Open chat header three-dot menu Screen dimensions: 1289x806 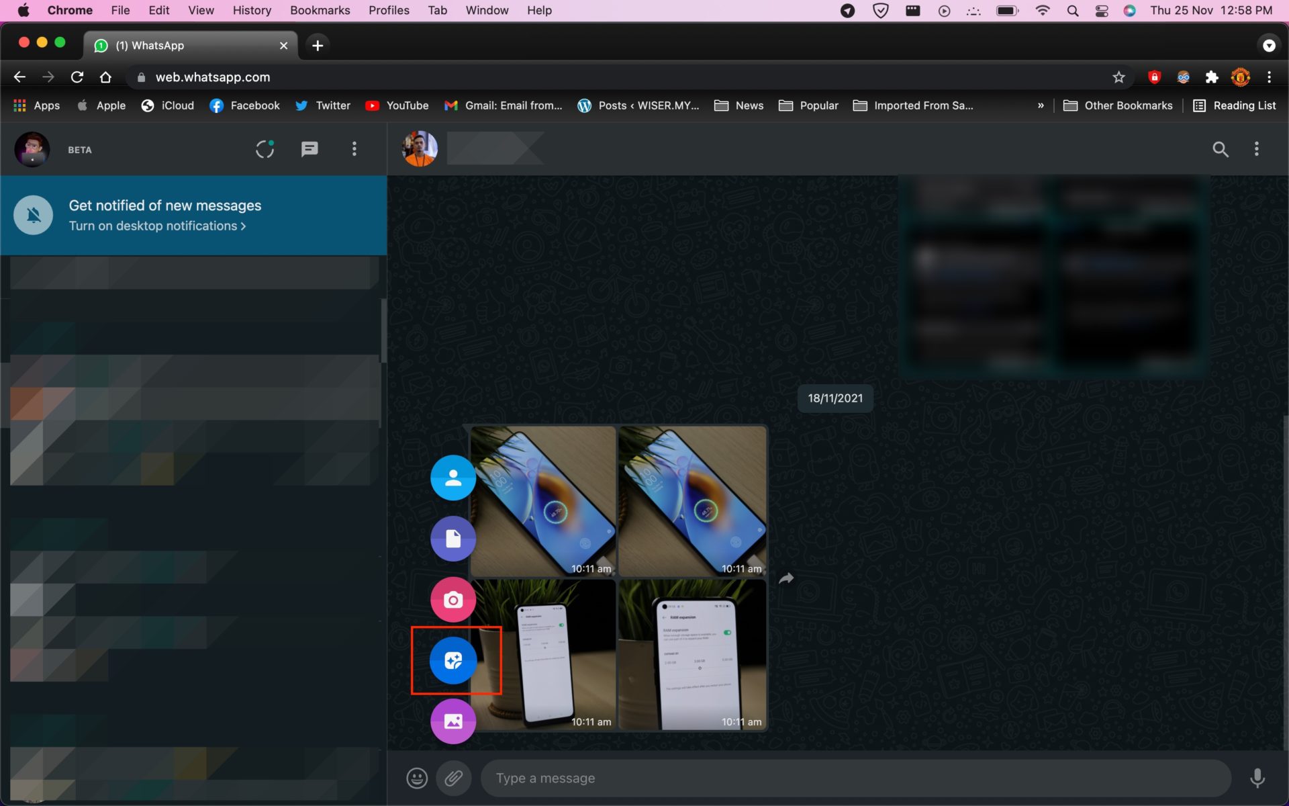tap(1256, 149)
